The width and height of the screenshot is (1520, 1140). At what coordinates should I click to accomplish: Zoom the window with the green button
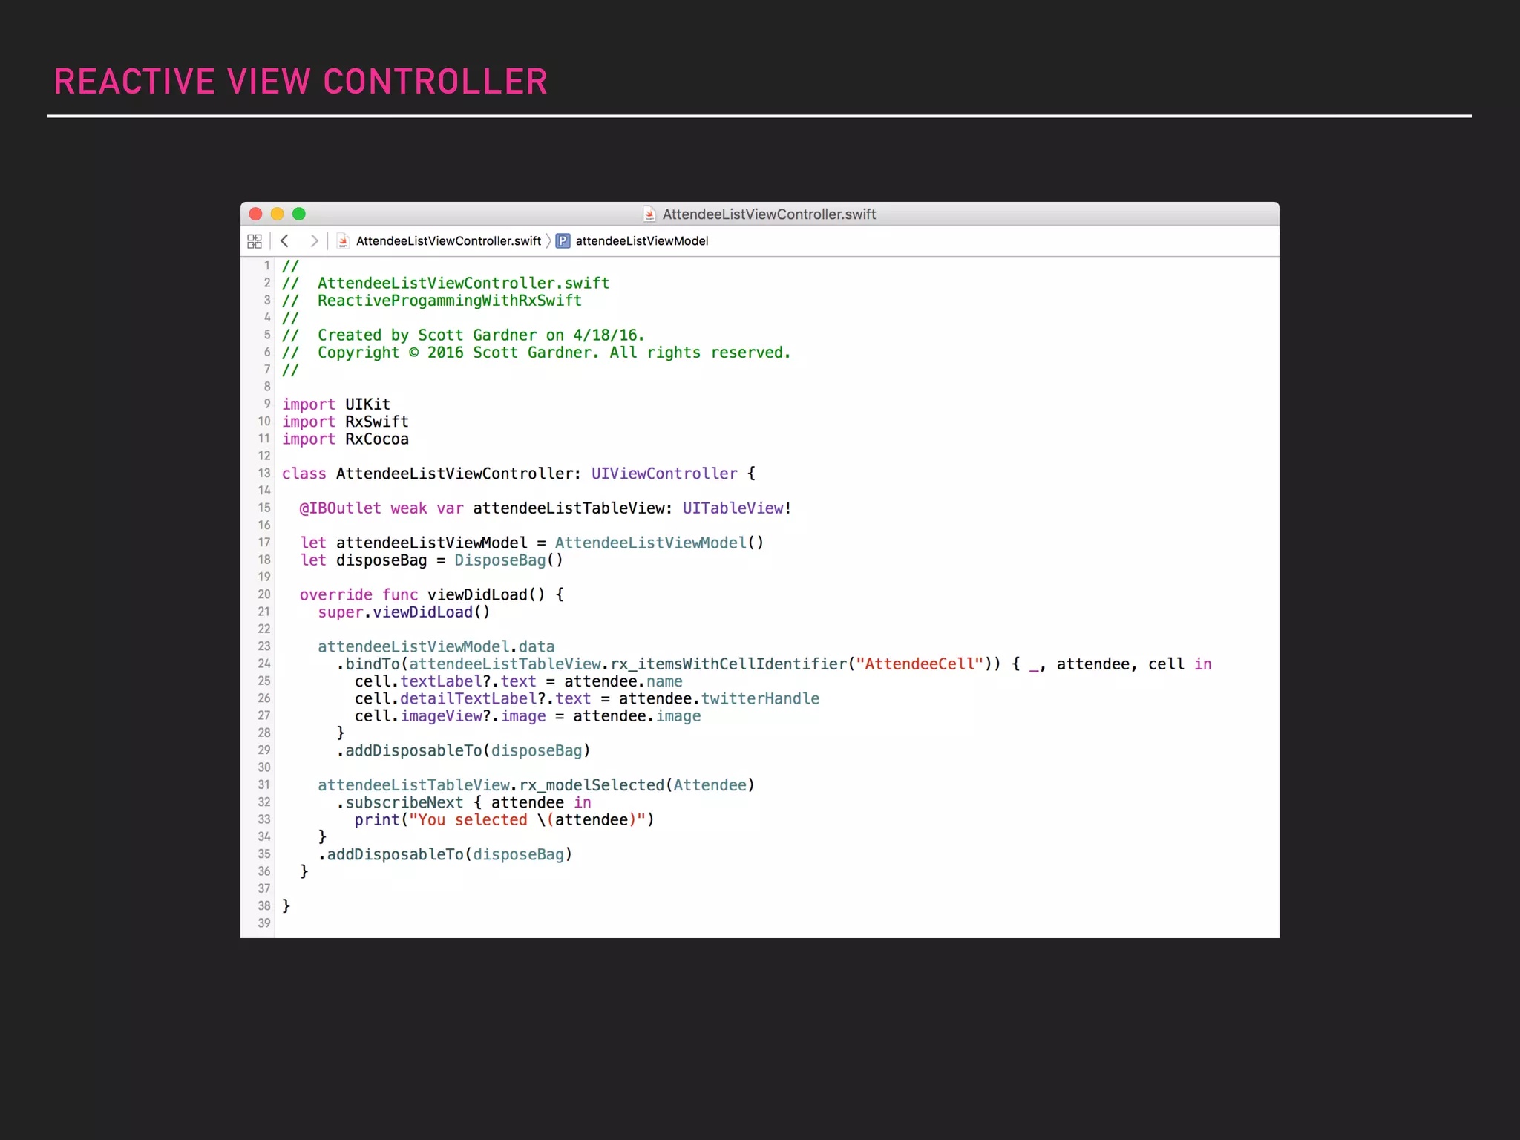(299, 214)
